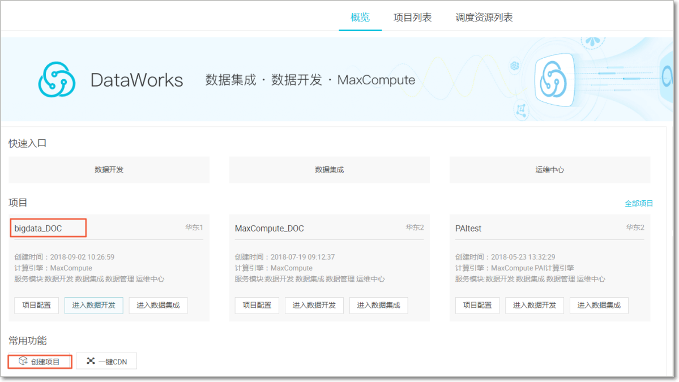Click the 快速入口 section heading
Screen dimensions: 679x382
coord(27,143)
